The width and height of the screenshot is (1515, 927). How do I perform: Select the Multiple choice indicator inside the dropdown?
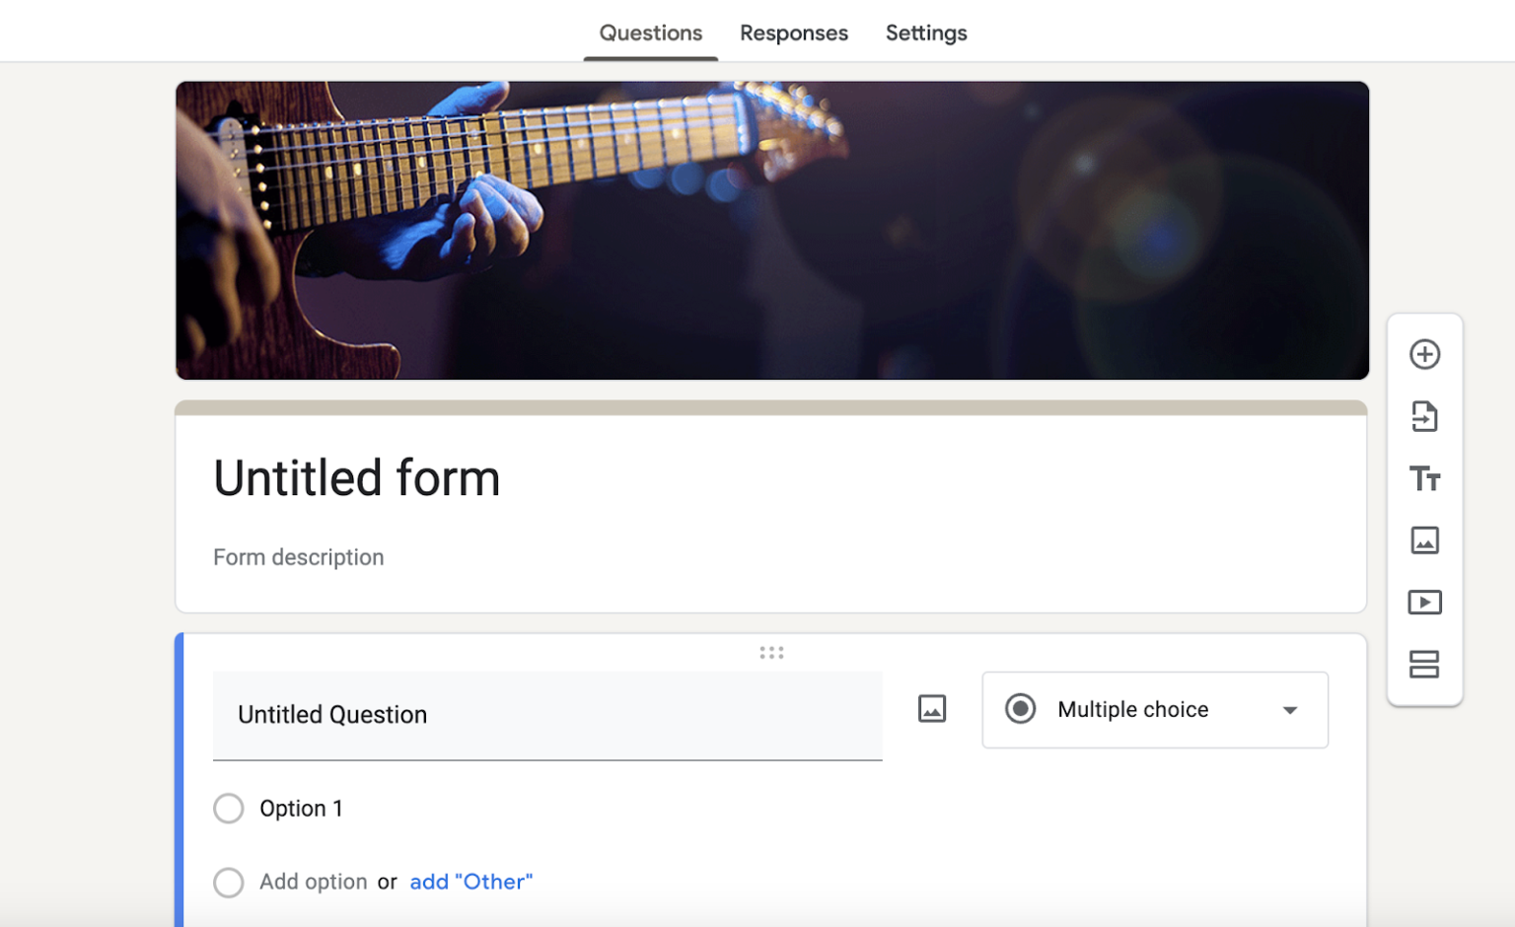click(x=1021, y=709)
